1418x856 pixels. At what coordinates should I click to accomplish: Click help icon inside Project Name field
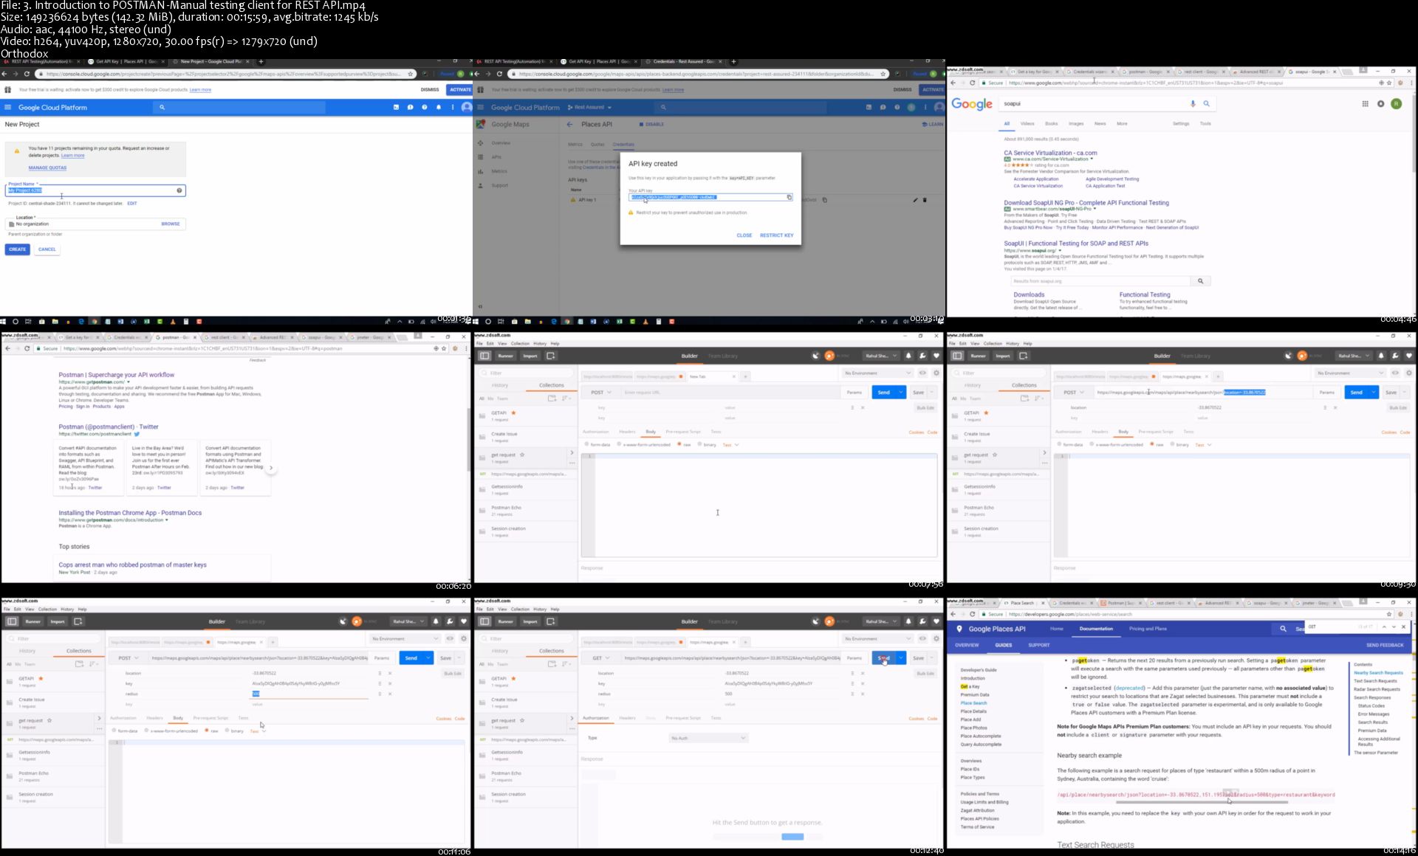(x=179, y=190)
